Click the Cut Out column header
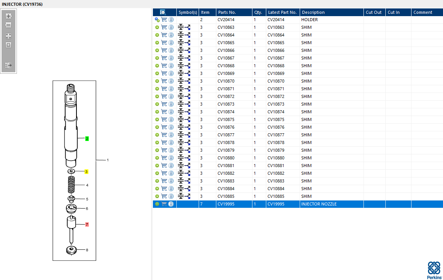The width and height of the screenshot is (443, 280). pyautogui.click(x=375, y=12)
